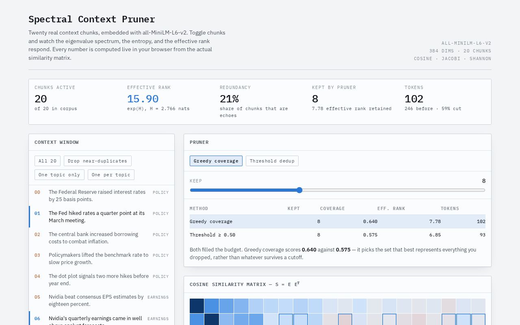Apply the One per topic preset

111,175
